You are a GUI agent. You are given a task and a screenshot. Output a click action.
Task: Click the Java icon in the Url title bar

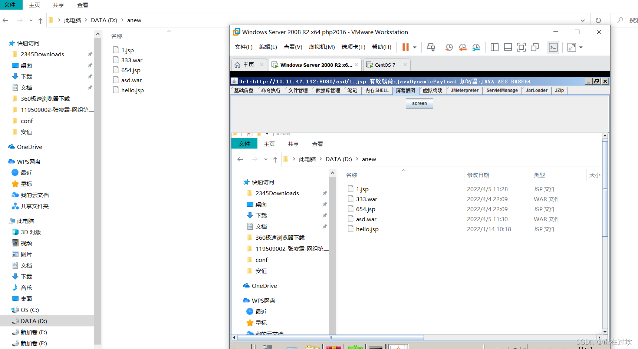(x=234, y=81)
